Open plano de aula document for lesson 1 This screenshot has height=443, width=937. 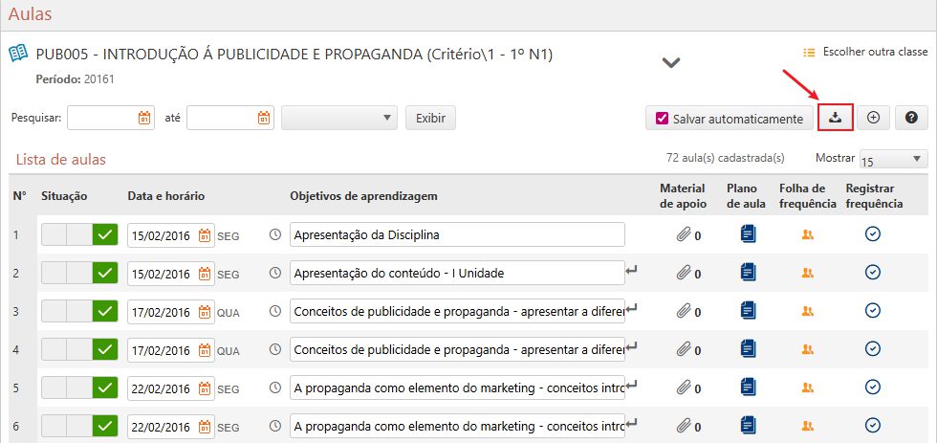748,233
